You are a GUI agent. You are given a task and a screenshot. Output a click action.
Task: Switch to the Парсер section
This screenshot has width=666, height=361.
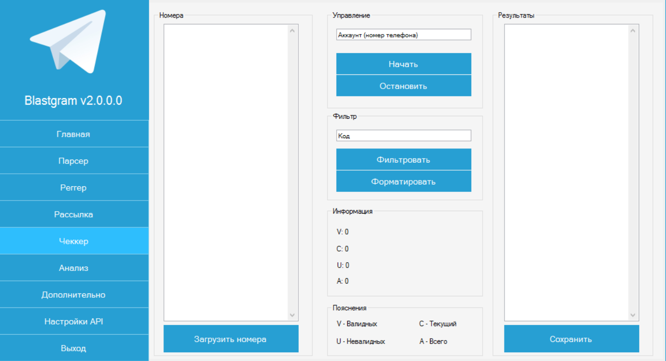pos(73,161)
